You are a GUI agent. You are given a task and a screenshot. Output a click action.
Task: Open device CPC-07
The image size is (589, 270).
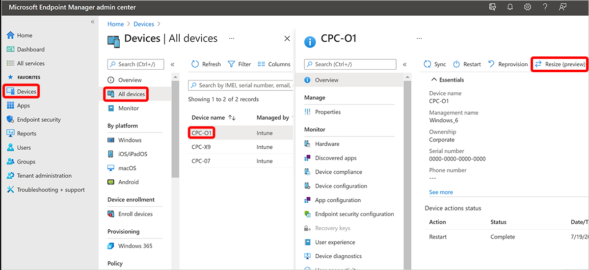point(201,161)
